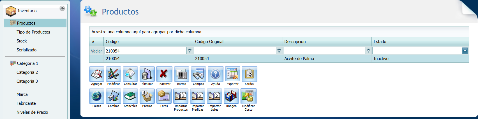Select the Aranceles book icon
Viewport: 478px width, 119px height.
tap(130, 96)
